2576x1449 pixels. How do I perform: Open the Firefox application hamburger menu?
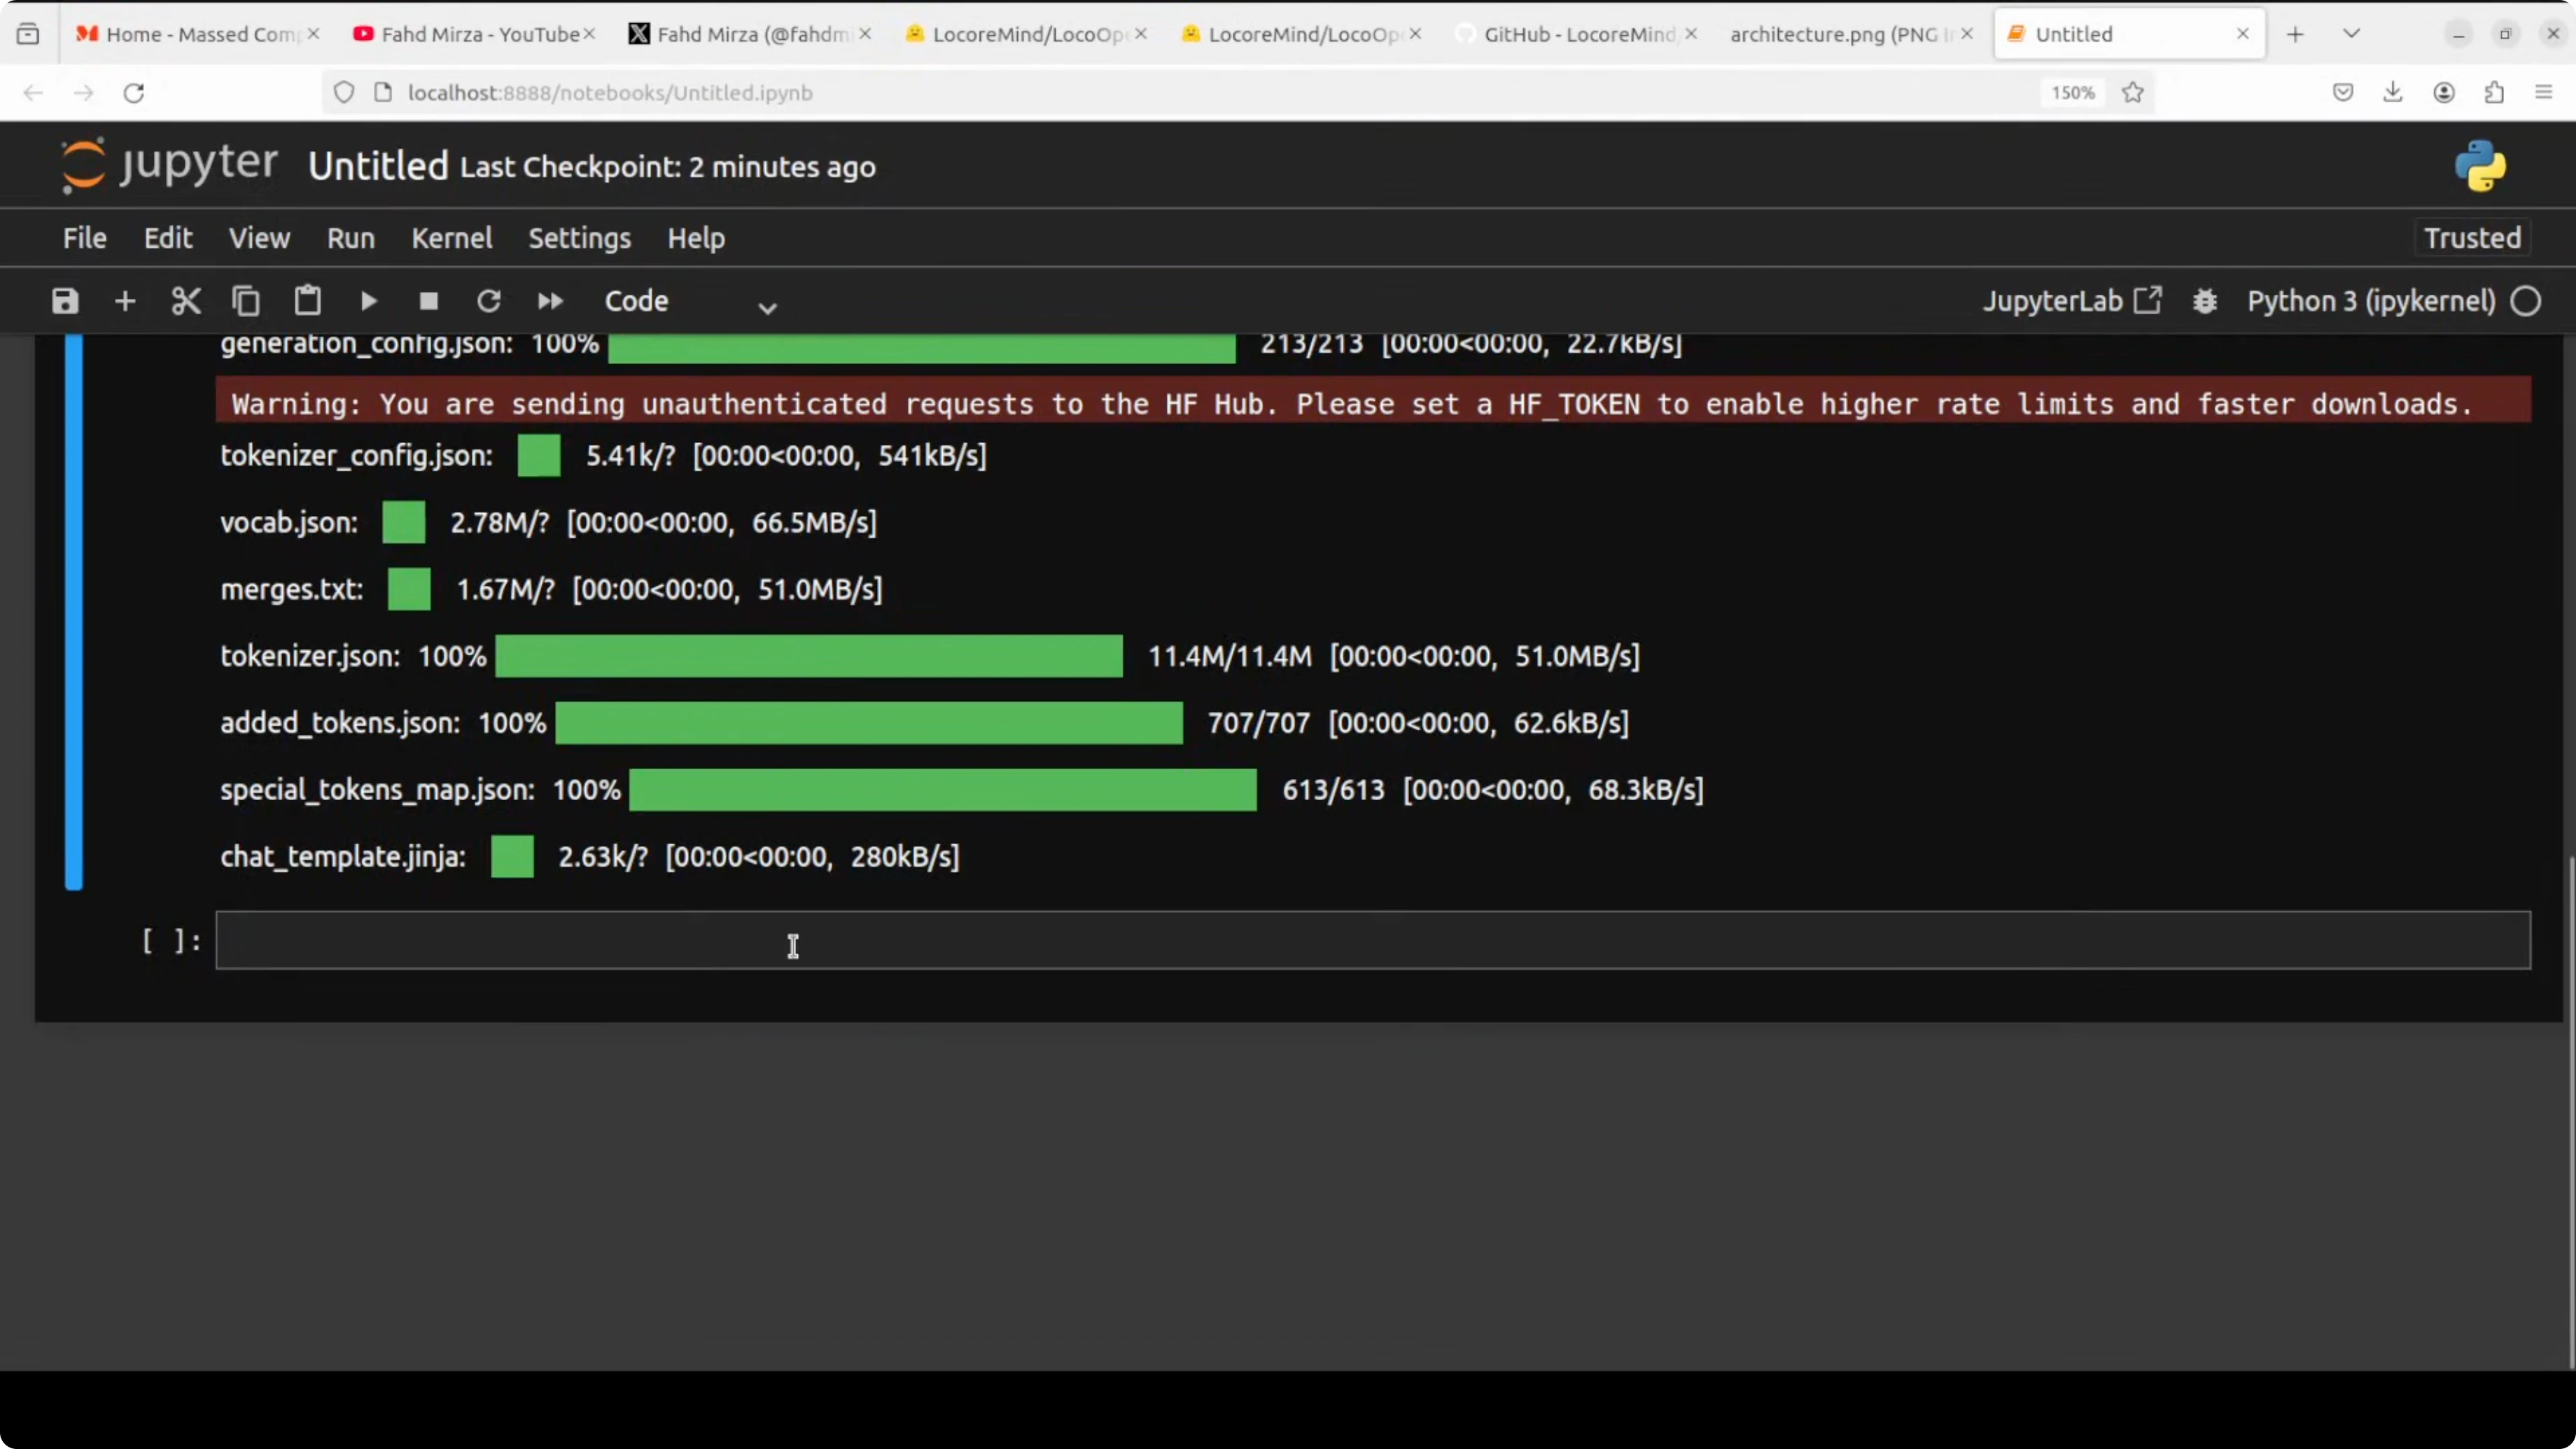click(2544, 92)
